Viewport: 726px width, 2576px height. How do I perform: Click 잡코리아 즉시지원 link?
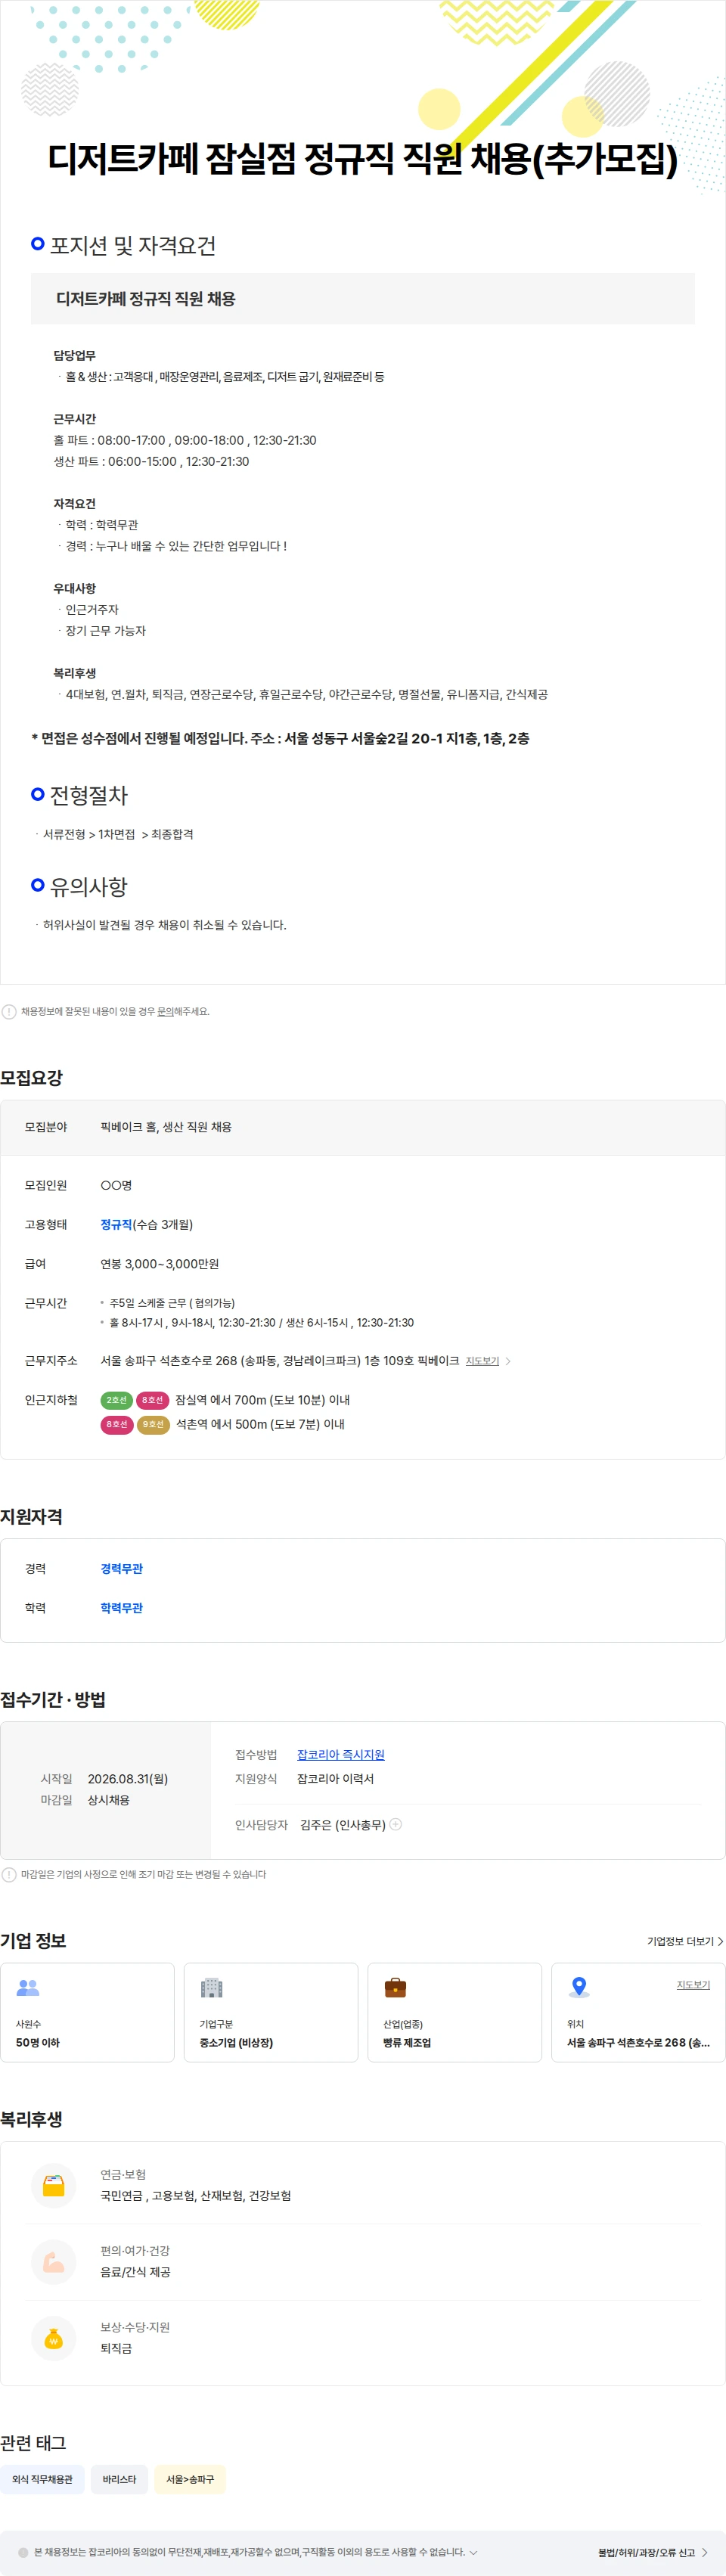[x=340, y=1754]
